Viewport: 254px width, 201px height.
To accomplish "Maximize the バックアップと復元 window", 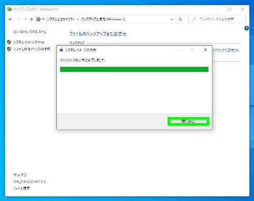I will coord(230,9).
